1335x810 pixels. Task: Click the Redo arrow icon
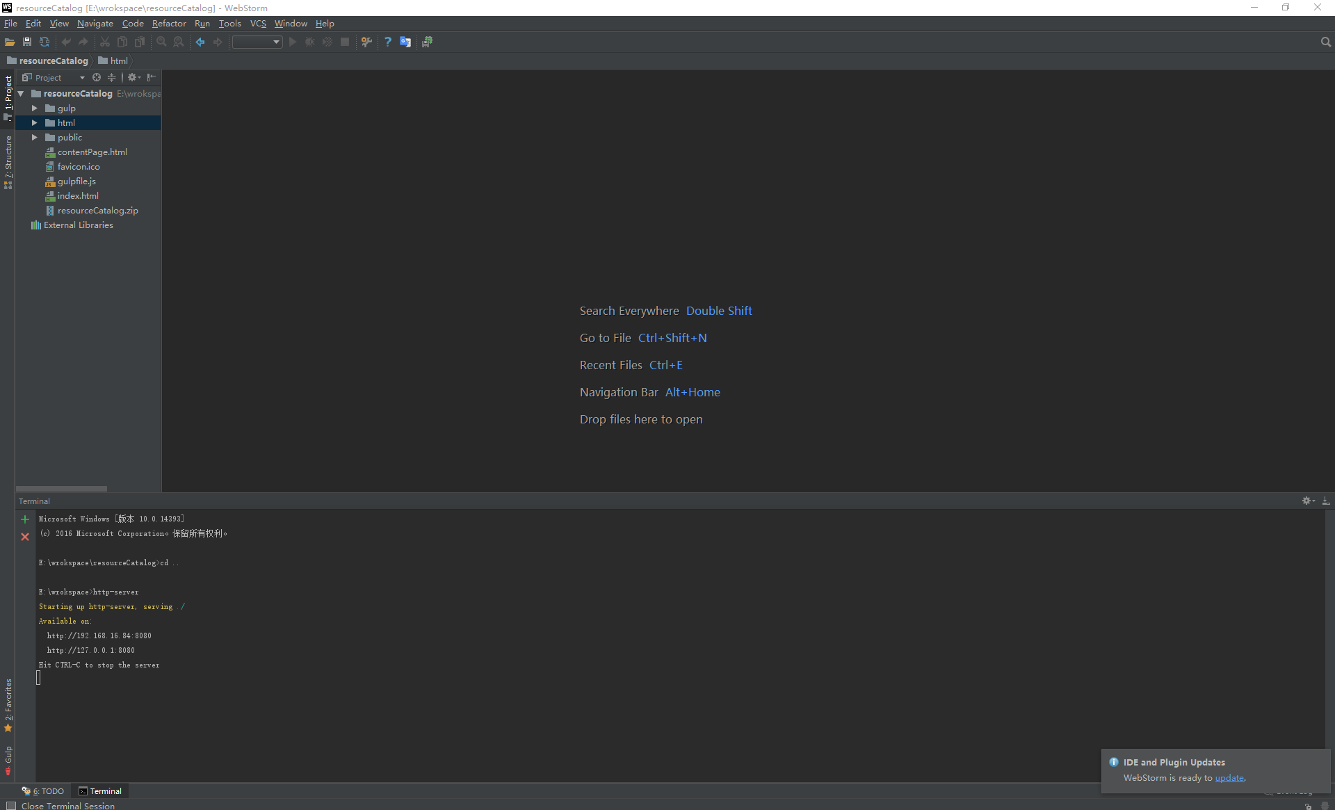(83, 42)
